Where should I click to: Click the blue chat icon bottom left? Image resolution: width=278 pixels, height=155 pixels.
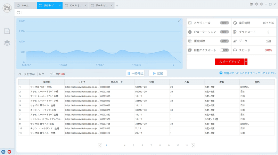pyautogui.click(x=3, y=152)
